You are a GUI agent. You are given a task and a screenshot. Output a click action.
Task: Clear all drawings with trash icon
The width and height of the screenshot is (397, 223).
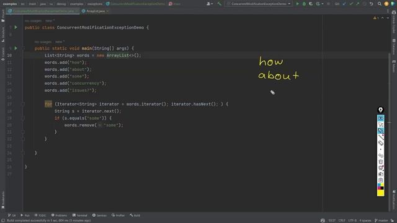coord(380,162)
